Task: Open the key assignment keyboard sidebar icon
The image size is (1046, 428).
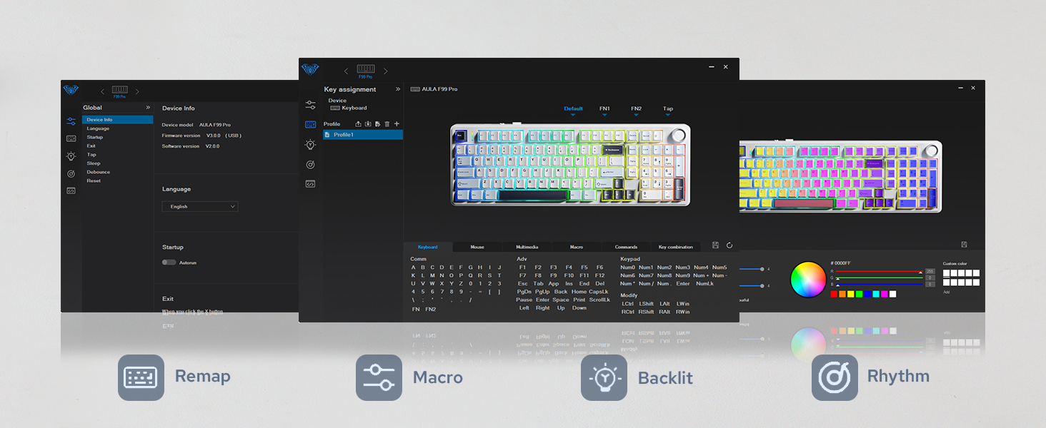Action: (310, 124)
